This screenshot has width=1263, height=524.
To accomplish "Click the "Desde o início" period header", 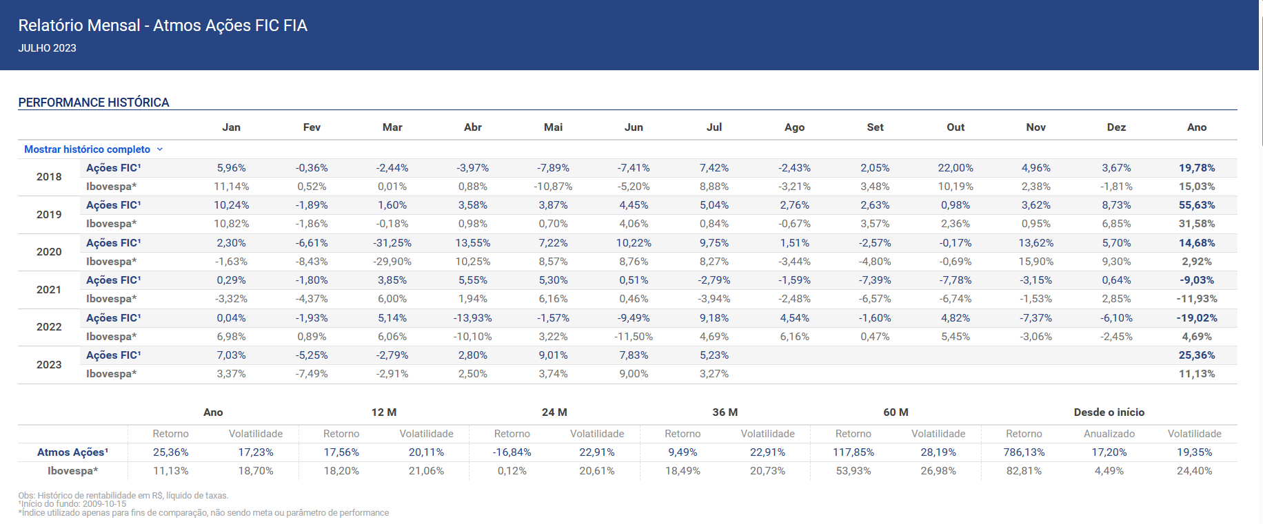I will click(1109, 412).
